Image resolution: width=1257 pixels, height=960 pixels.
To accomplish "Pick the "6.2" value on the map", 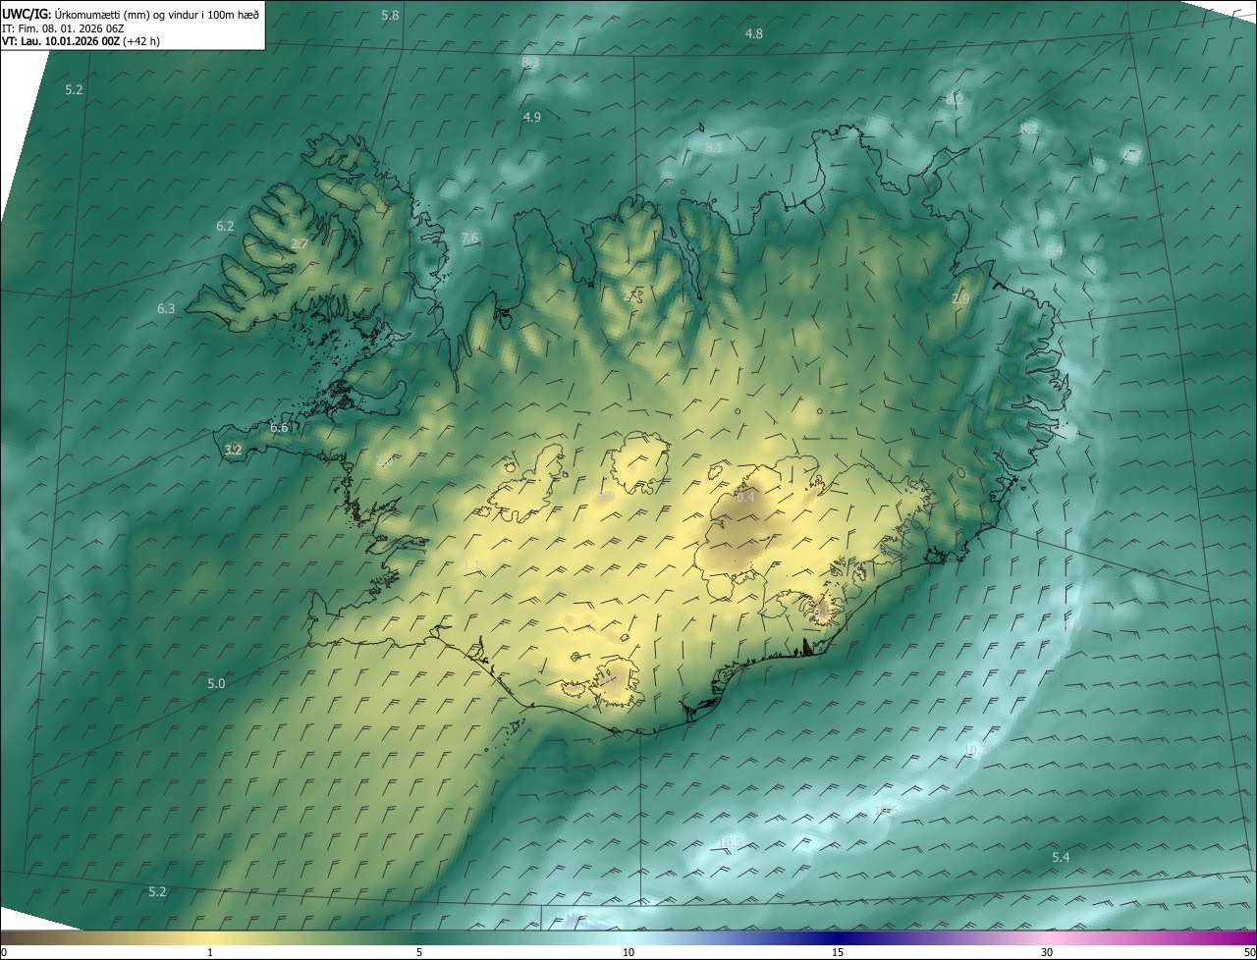I will (x=225, y=227).
